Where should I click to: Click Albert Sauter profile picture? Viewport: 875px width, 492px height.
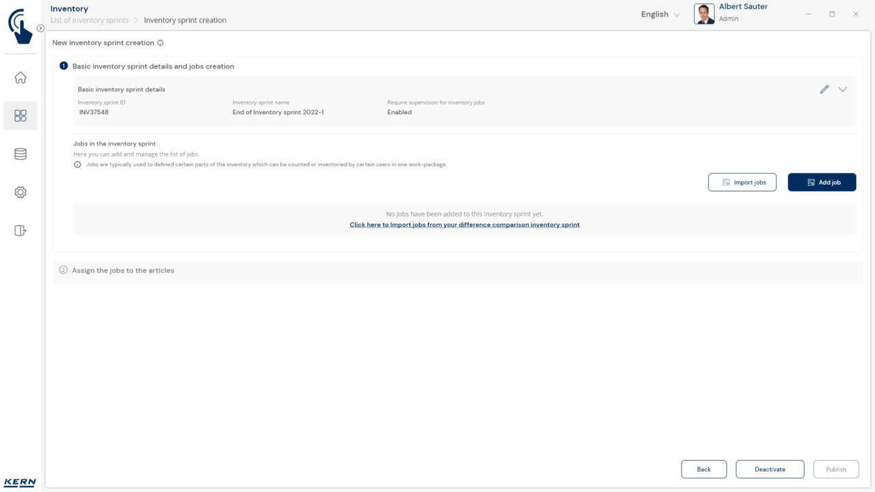(704, 14)
